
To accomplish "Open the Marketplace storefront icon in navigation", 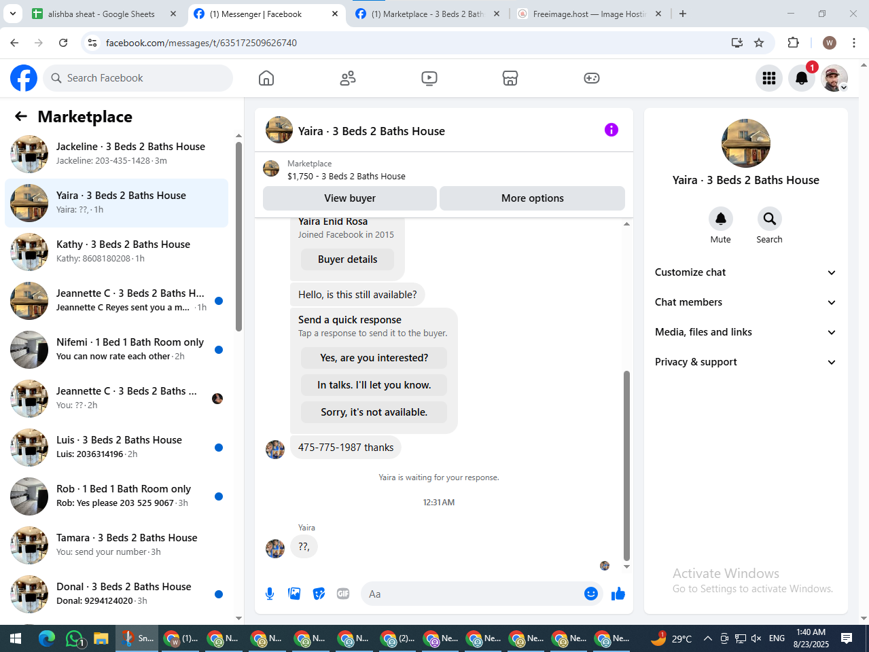I will point(510,78).
